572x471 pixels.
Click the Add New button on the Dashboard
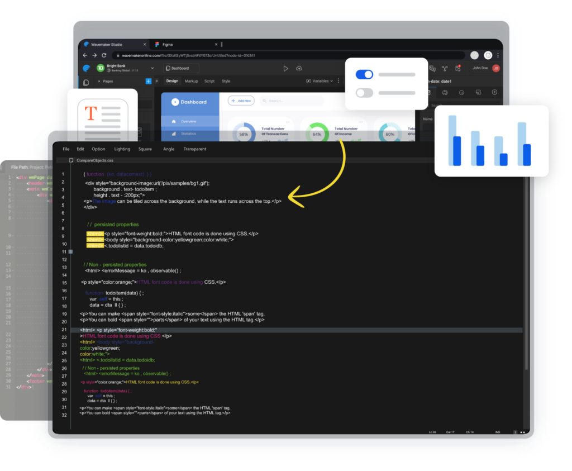click(241, 101)
